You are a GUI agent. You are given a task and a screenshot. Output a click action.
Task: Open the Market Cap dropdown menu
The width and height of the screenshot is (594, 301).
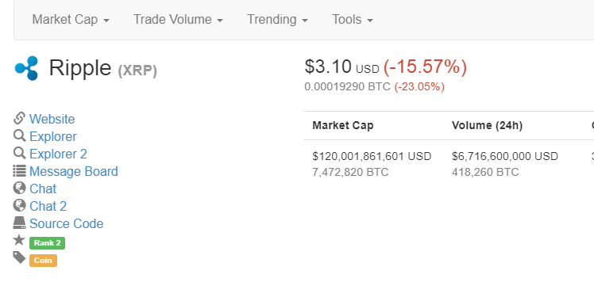point(71,20)
